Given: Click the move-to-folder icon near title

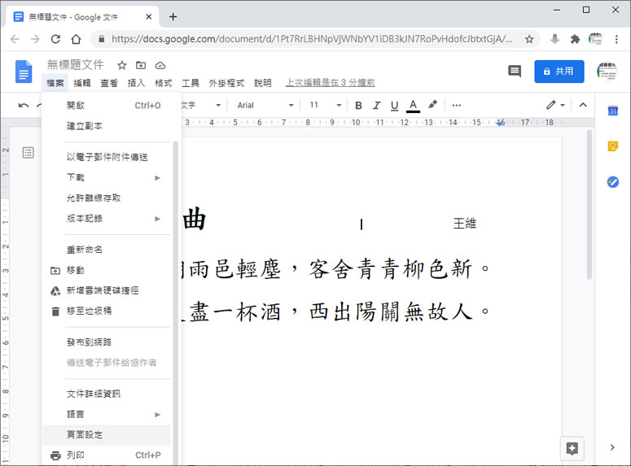Looking at the screenshot, I should point(141,65).
